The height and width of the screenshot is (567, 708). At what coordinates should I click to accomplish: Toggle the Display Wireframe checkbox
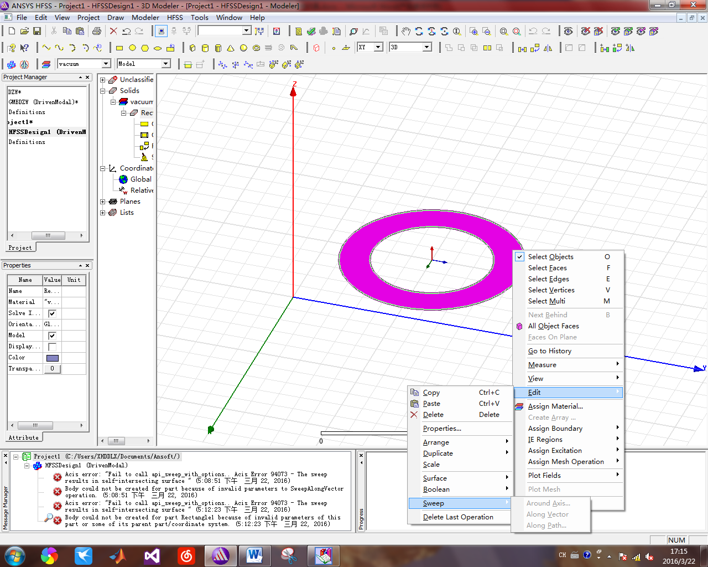tap(53, 347)
